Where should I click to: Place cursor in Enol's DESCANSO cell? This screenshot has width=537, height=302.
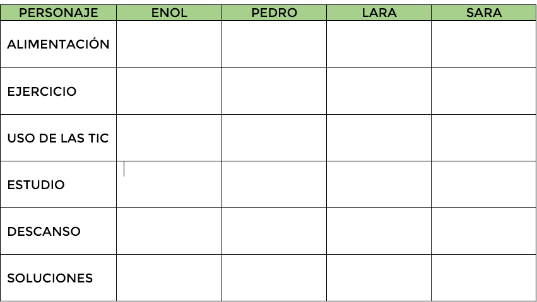tap(168, 231)
